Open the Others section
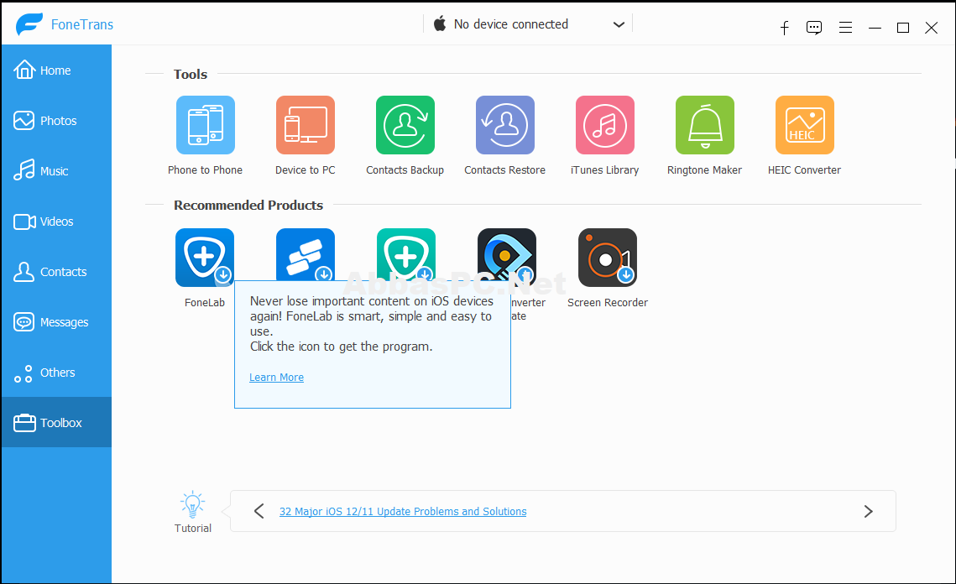The height and width of the screenshot is (584, 956). (x=56, y=373)
